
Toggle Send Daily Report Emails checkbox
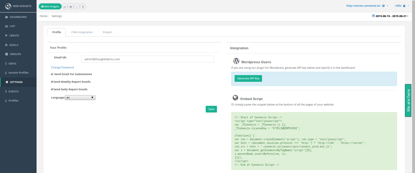[x=52, y=89]
